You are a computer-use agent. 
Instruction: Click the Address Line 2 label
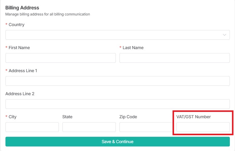tap(20, 94)
